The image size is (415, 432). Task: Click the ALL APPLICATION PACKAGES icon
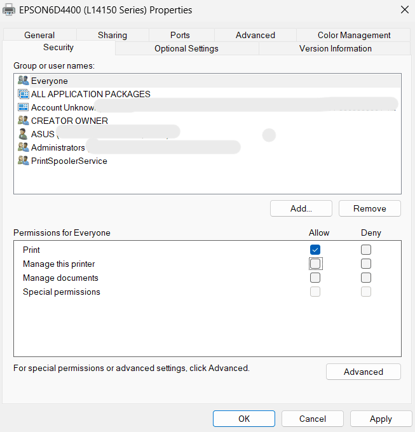23,94
